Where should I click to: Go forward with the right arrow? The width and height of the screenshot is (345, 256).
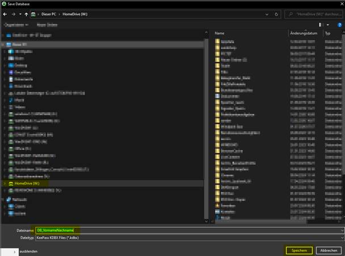pyautogui.click(x=14, y=14)
